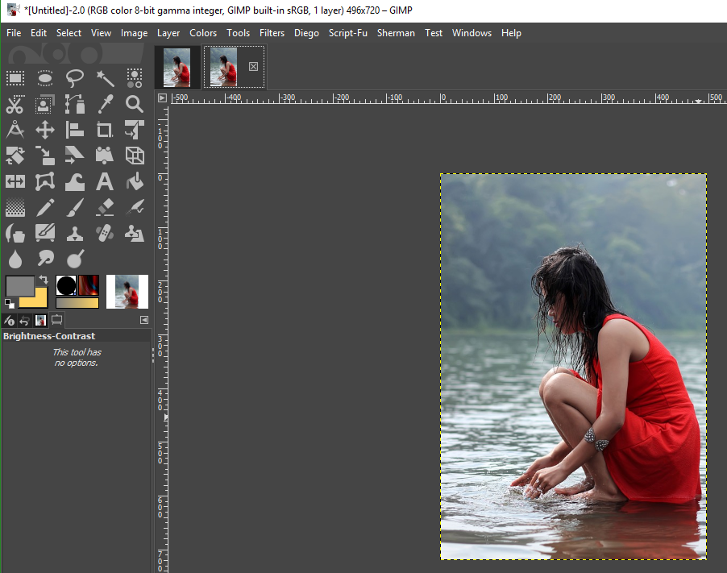This screenshot has width=727, height=573.
Task: Open the Filters menu
Action: (272, 33)
